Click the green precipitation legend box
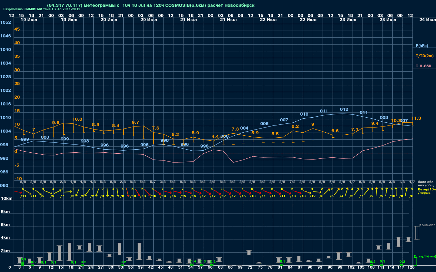This screenshot has height=272, width=436. pyautogui.click(x=415, y=261)
